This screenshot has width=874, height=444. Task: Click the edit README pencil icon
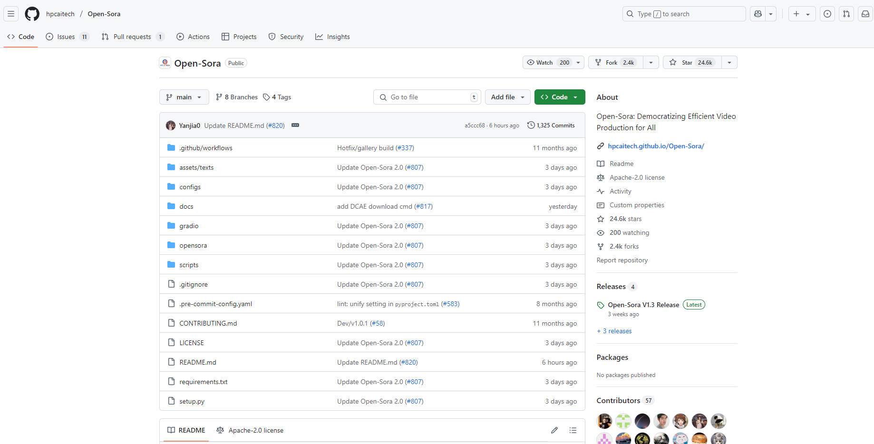pyautogui.click(x=554, y=430)
